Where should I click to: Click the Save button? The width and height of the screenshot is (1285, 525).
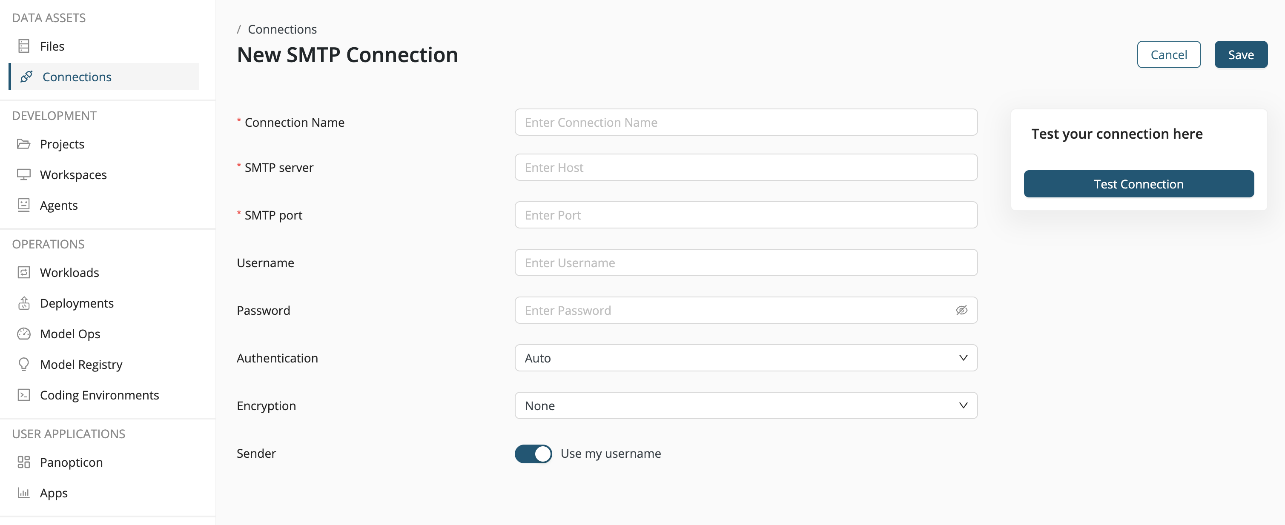coord(1241,54)
